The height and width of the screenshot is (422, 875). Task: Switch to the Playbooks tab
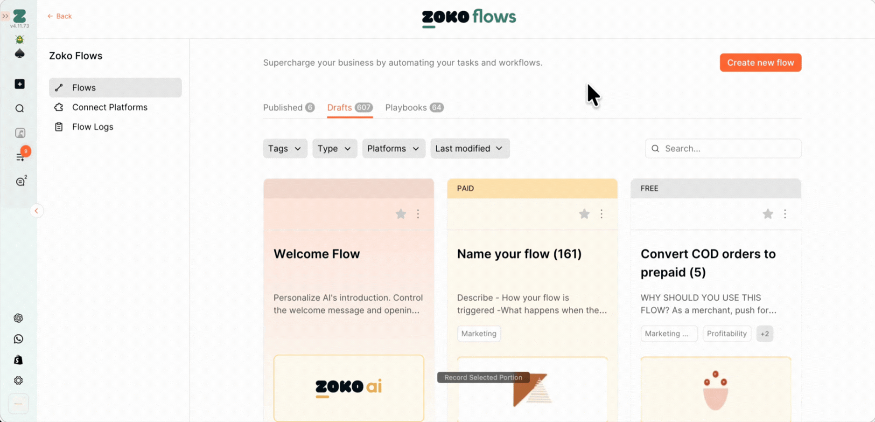414,108
